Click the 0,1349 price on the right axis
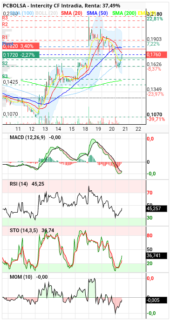The height and width of the screenshot is (321, 171). 154,89
